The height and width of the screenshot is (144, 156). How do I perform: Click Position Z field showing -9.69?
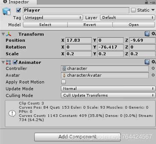142,40
